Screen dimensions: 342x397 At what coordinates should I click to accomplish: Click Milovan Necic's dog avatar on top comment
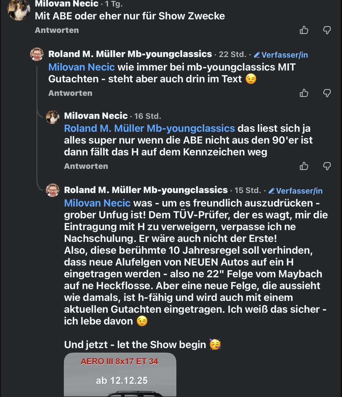point(19,10)
